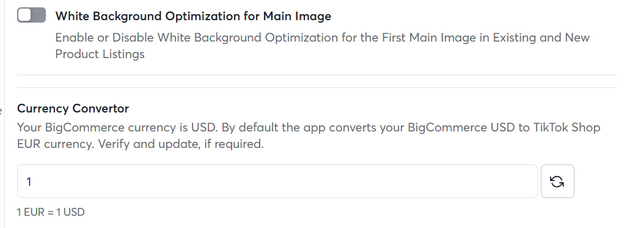
Task: Click the white knob of the optimization toggle
Action: pyautogui.click(x=24, y=15)
